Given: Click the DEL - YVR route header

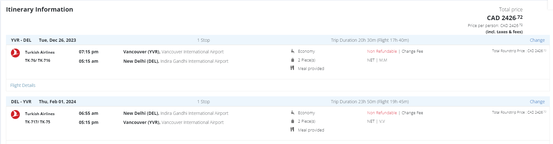Looking at the screenshot, I should (x=21, y=102).
